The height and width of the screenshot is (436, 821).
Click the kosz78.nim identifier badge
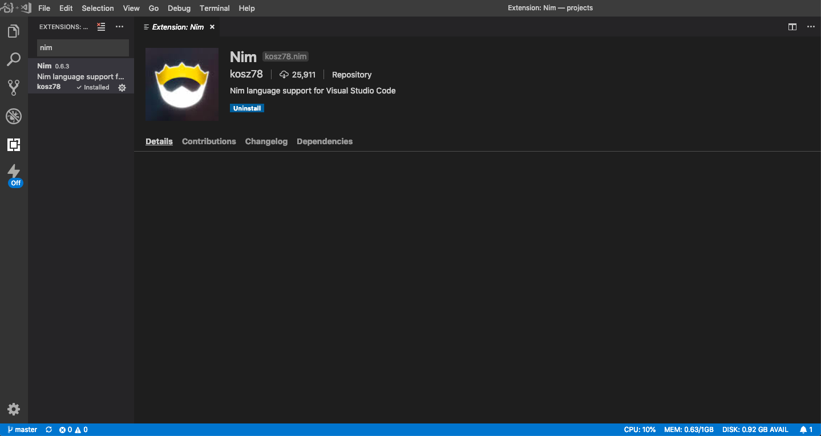pyautogui.click(x=286, y=56)
